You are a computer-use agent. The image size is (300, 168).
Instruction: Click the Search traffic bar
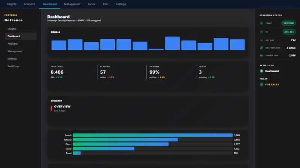pos(153,135)
